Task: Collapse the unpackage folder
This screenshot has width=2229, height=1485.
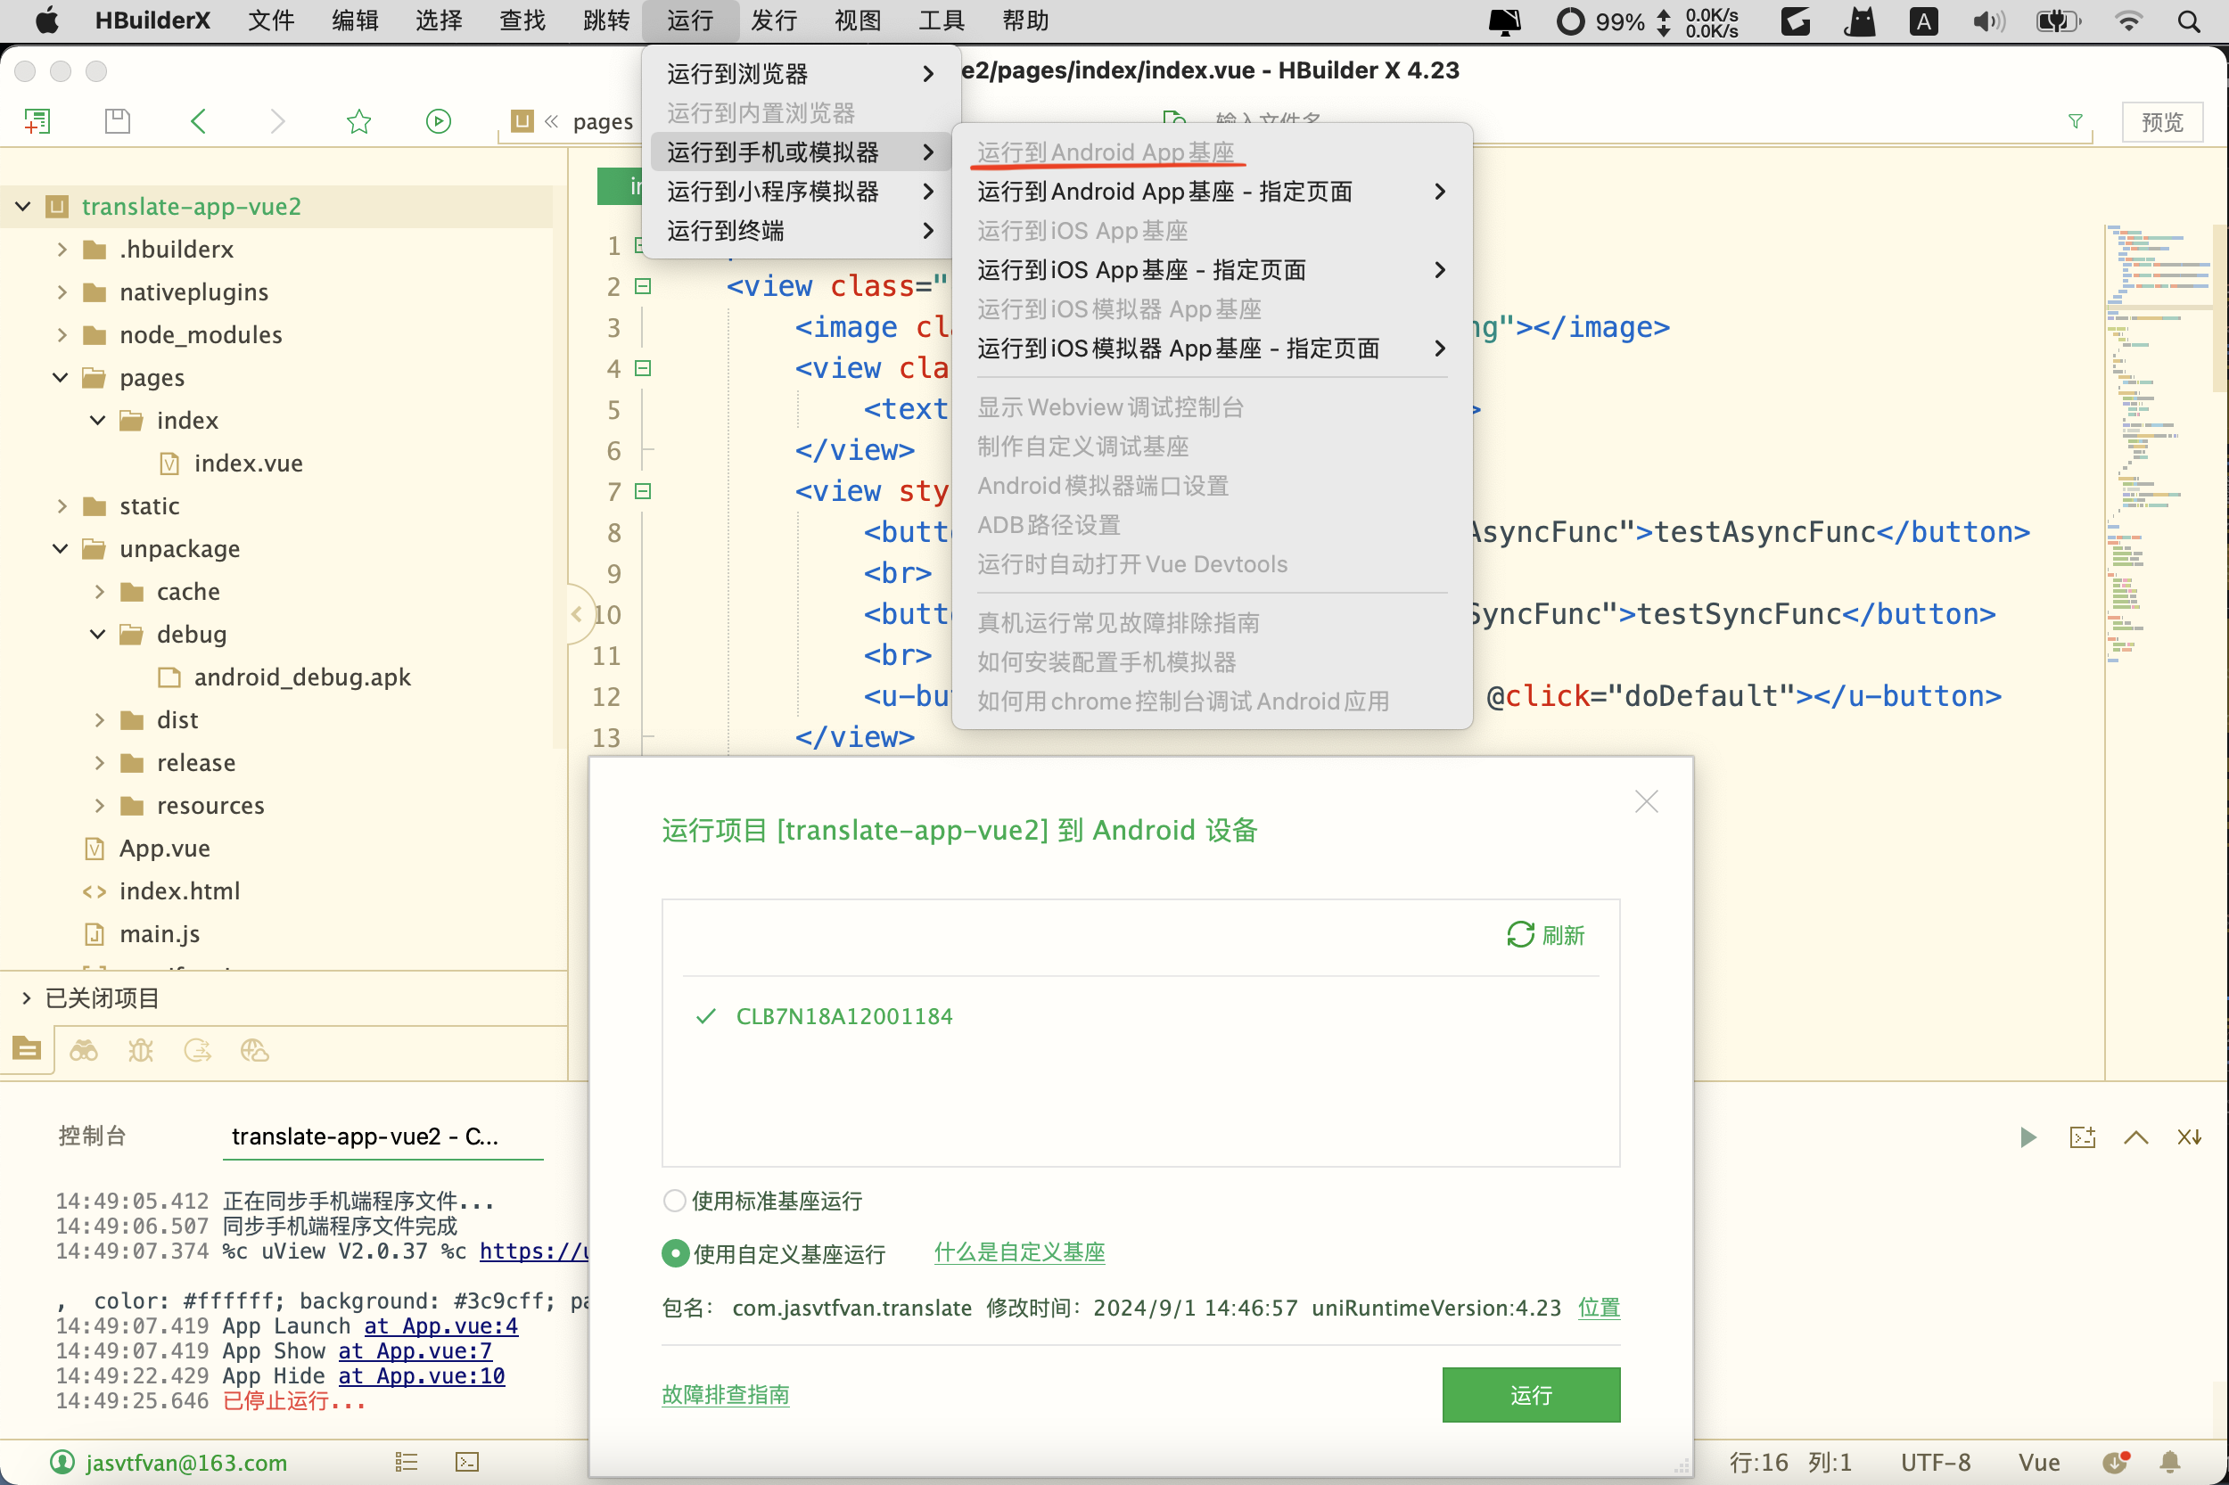Action: [x=60, y=548]
